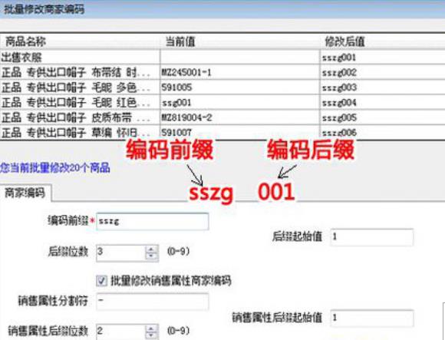Select the 毛呢 多色 hat row

[x=222, y=87]
